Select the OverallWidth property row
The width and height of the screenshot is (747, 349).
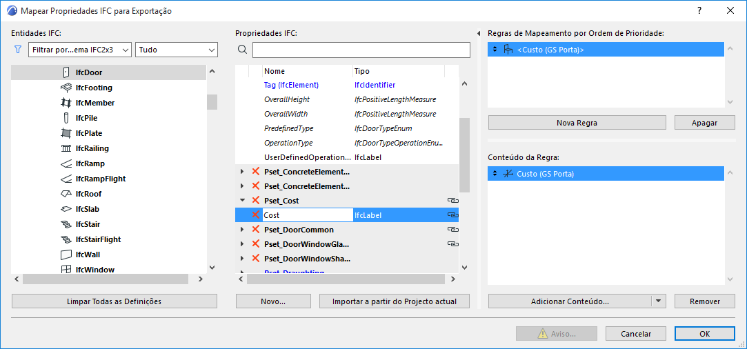tap(347, 114)
